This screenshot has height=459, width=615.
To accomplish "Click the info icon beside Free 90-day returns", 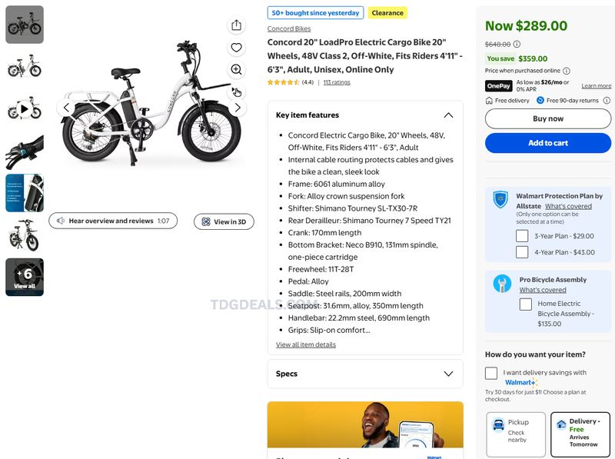I will [x=607, y=101].
